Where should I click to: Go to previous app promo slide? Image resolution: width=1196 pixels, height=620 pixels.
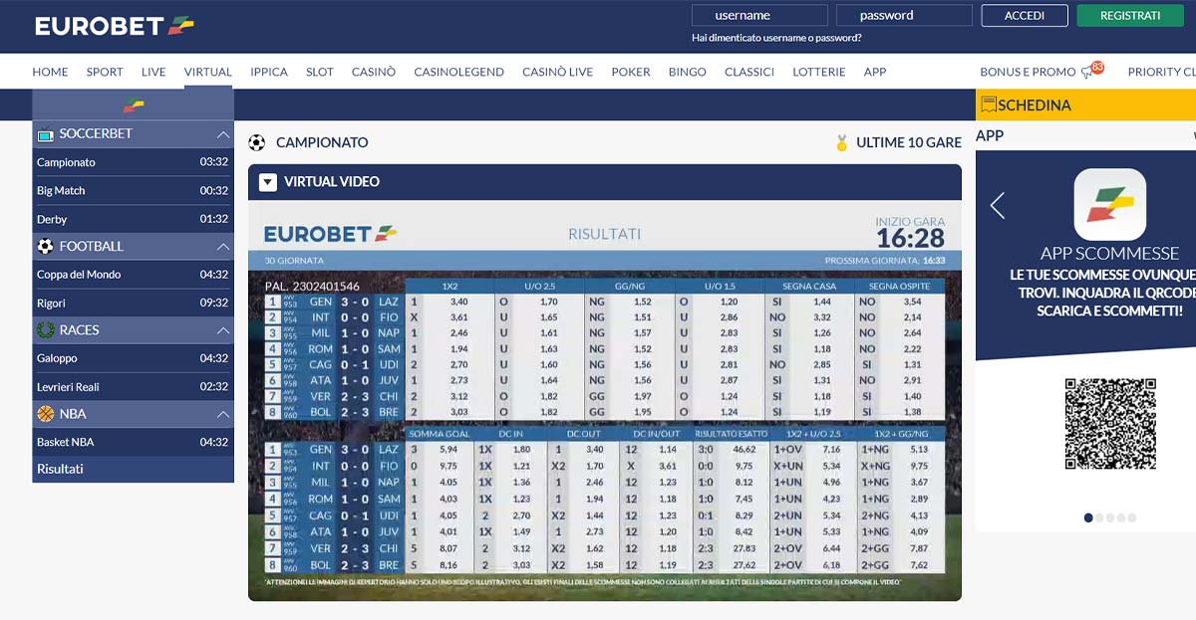(997, 206)
